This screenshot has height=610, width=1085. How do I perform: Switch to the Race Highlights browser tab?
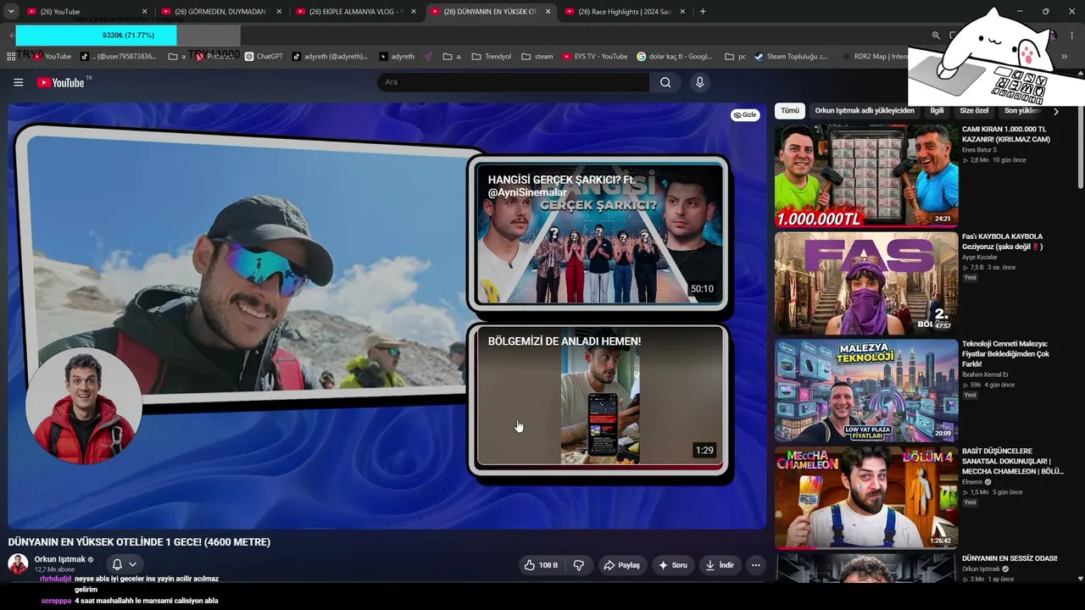[x=624, y=12]
